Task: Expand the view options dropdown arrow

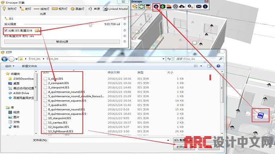Action: (201, 66)
